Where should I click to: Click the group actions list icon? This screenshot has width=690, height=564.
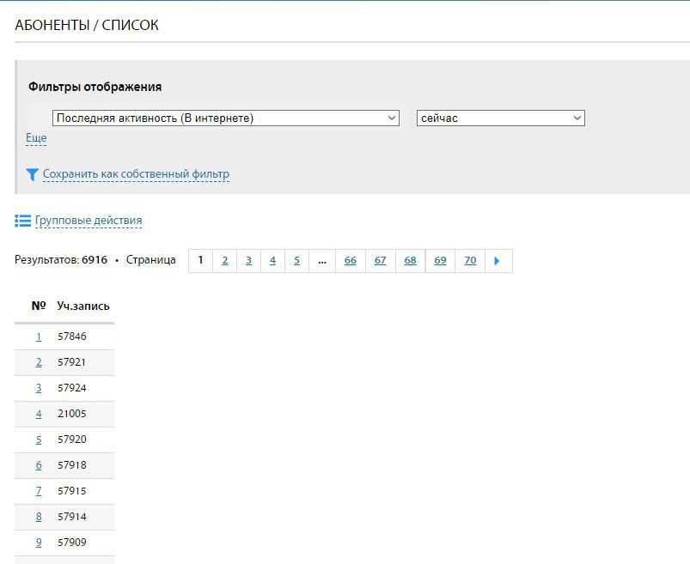pos(23,221)
